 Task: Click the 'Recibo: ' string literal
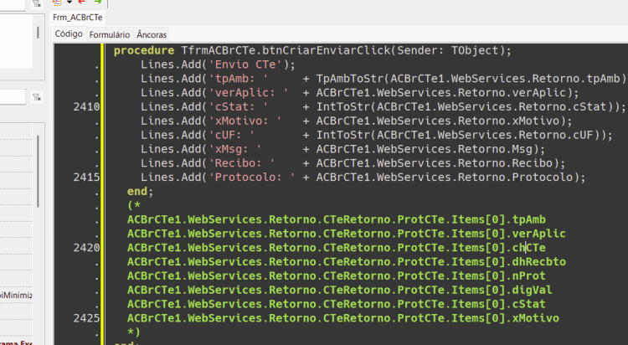[241, 163]
